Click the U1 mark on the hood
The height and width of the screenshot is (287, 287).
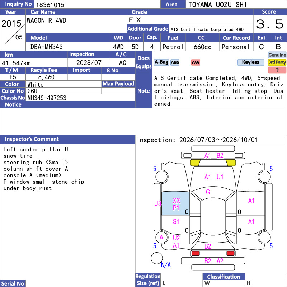point(220,177)
